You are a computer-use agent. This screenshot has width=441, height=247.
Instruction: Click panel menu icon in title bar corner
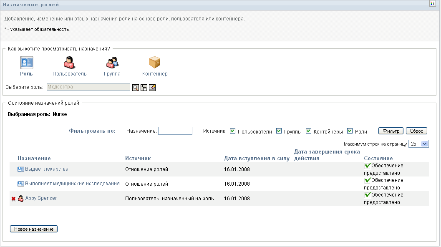coord(433,4)
